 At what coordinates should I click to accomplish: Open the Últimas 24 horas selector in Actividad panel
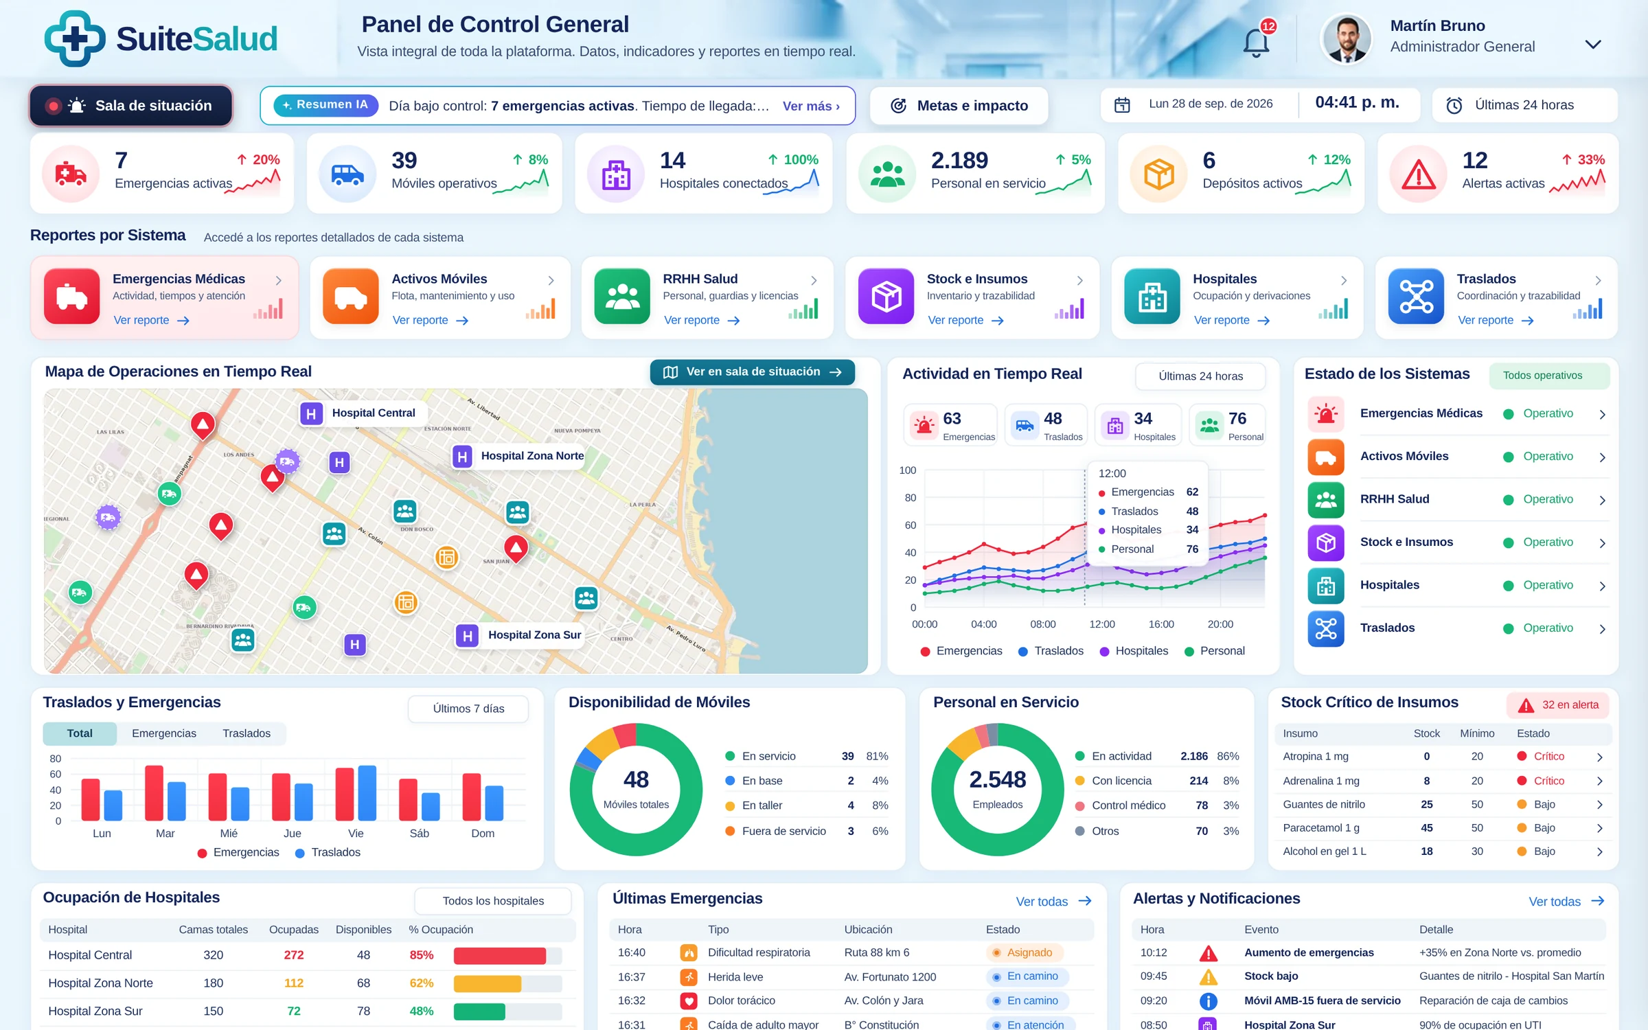point(1200,376)
